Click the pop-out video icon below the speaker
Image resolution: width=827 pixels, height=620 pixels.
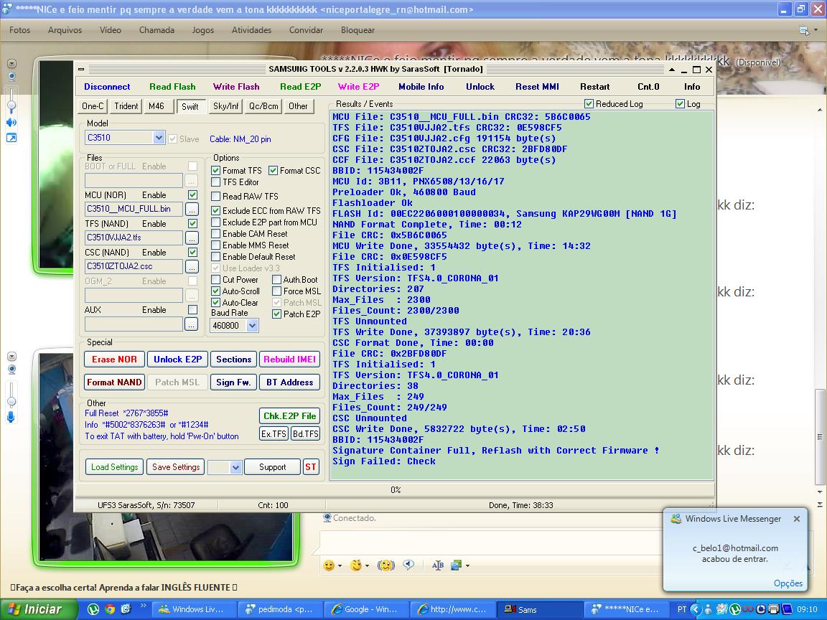point(11,138)
